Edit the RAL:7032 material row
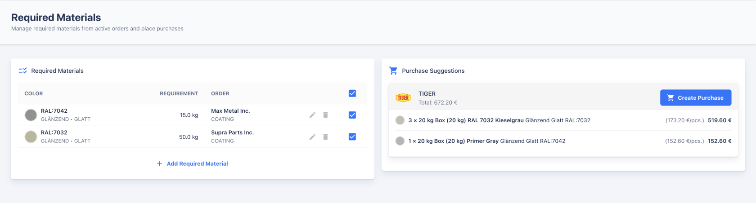This screenshot has width=756, height=203. [312, 137]
